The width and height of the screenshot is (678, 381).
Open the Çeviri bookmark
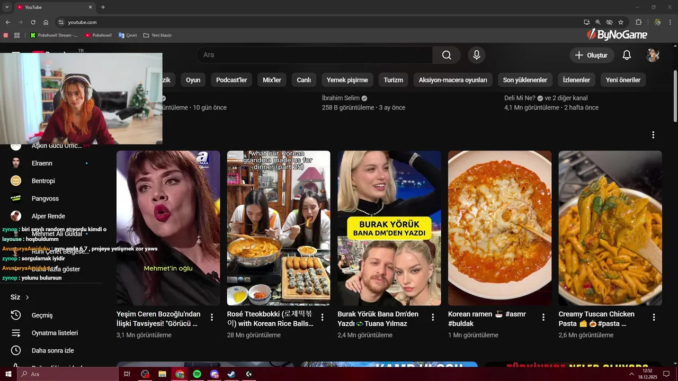click(128, 35)
